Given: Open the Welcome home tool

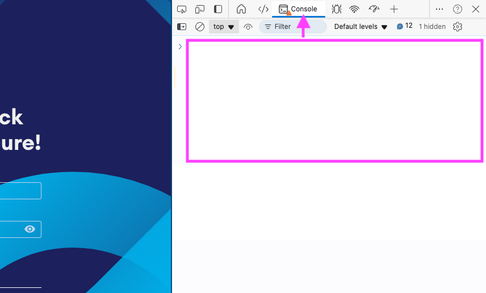Looking at the screenshot, I should pos(241,9).
